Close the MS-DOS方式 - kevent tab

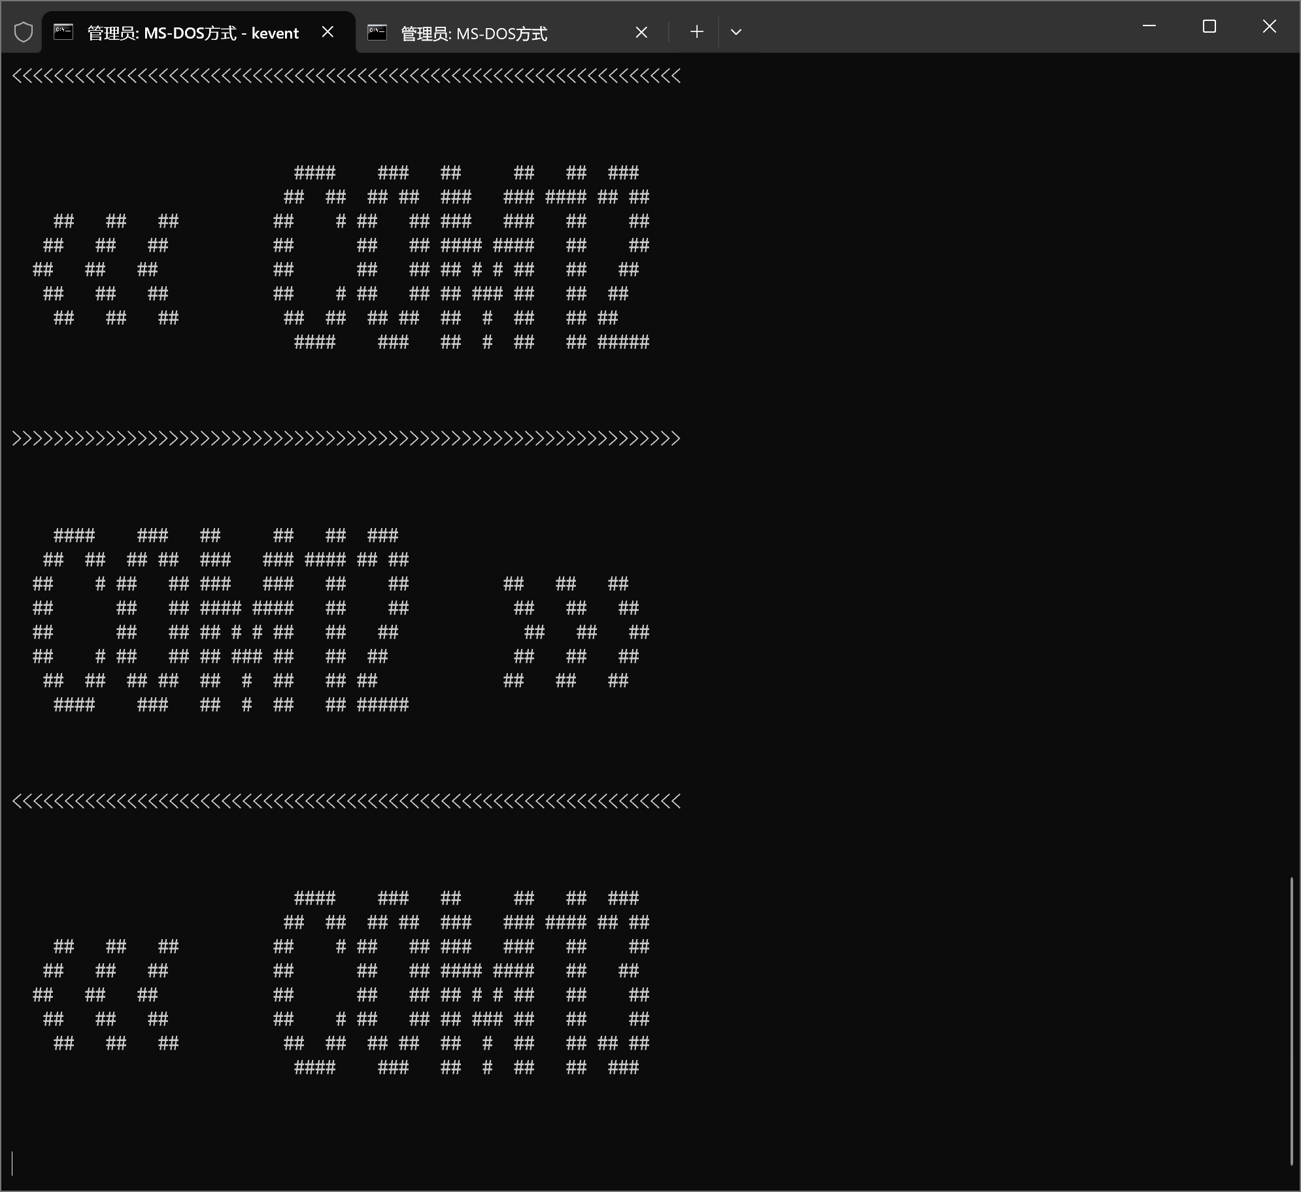pyautogui.click(x=328, y=32)
